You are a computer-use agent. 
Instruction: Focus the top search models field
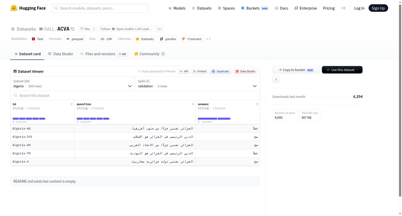click(x=100, y=8)
